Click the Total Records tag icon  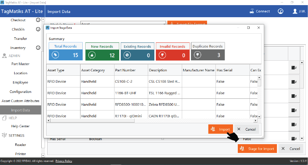pyautogui.click(x=56, y=55)
